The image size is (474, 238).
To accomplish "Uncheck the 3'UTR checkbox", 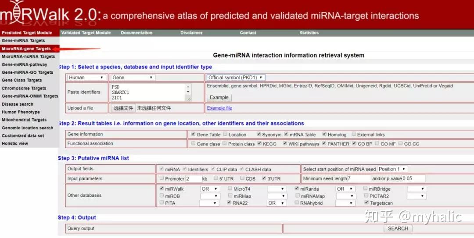I will [264, 178].
